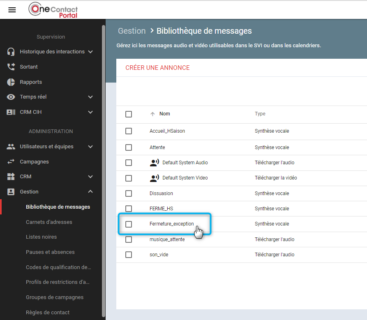367x320 pixels.
Task: Check the Accueil_HSaison row checkbox
Action: [129, 131]
